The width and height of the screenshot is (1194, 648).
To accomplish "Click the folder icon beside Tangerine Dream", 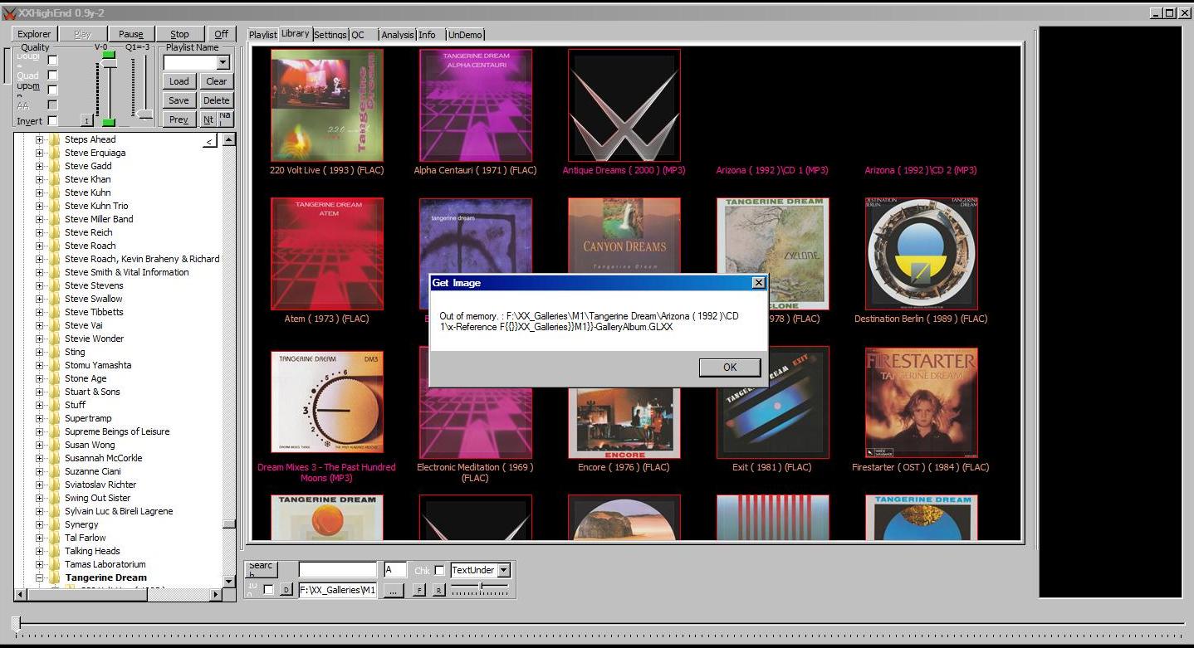I will tap(55, 577).
